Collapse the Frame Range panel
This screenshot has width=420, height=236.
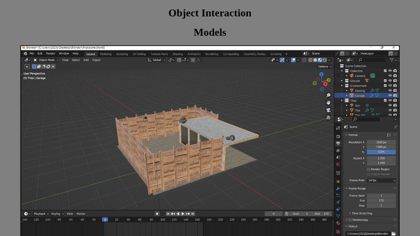pyautogui.click(x=346, y=189)
